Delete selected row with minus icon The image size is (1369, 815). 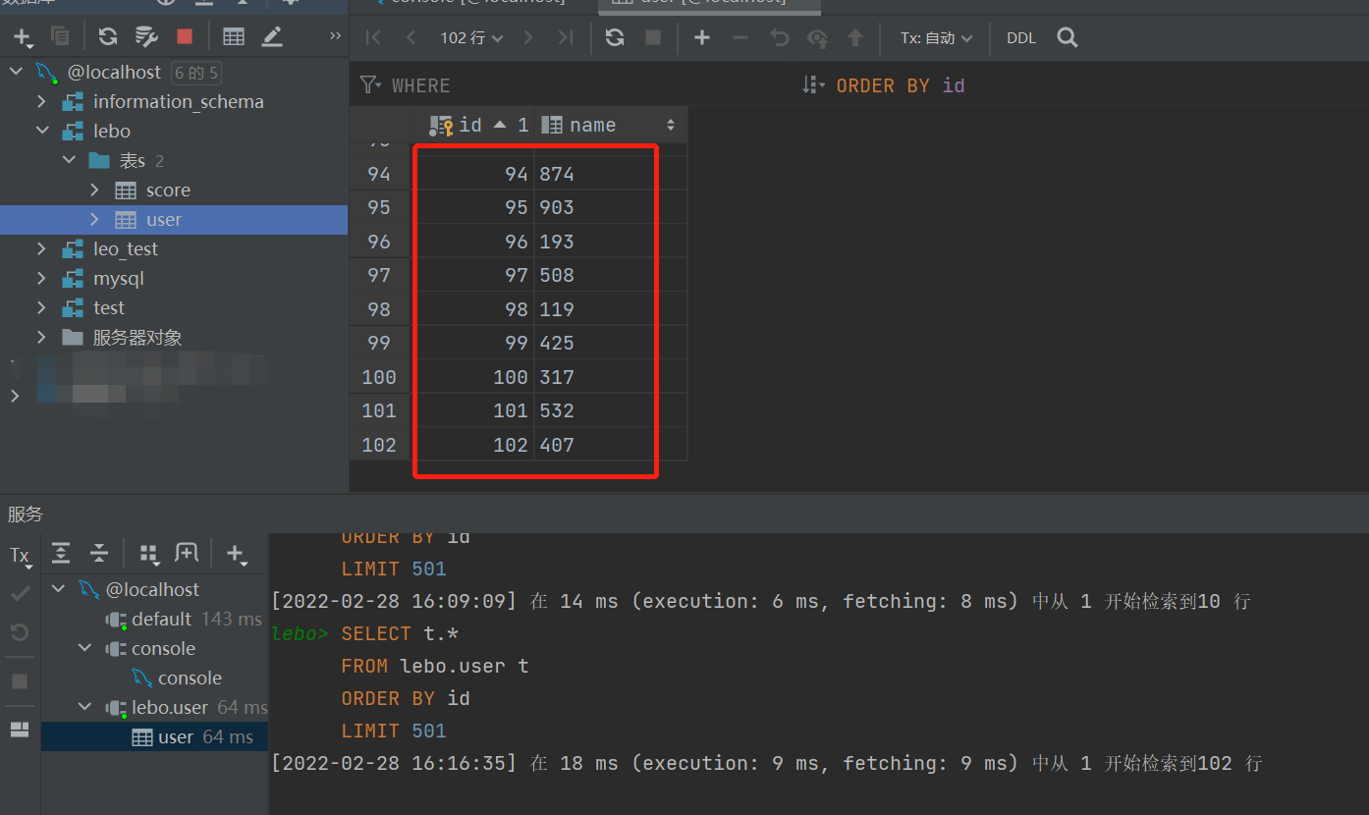coord(740,38)
